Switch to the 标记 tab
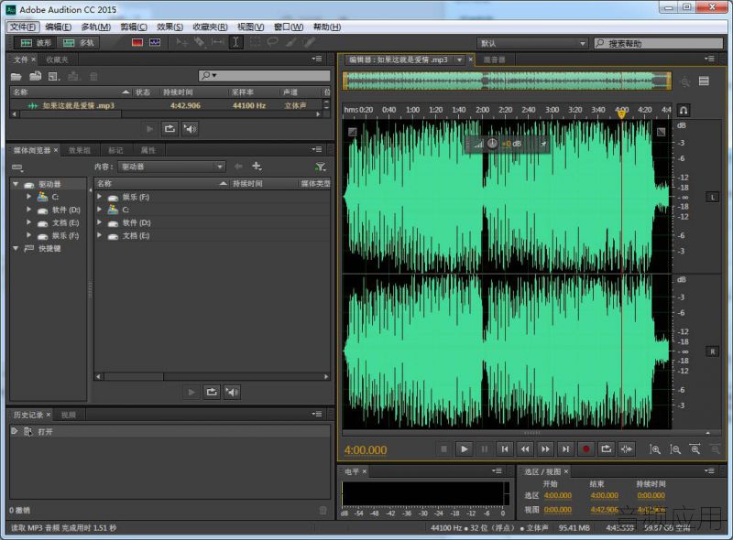Image resolution: width=733 pixels, height=540 pixels. (115, 150)
